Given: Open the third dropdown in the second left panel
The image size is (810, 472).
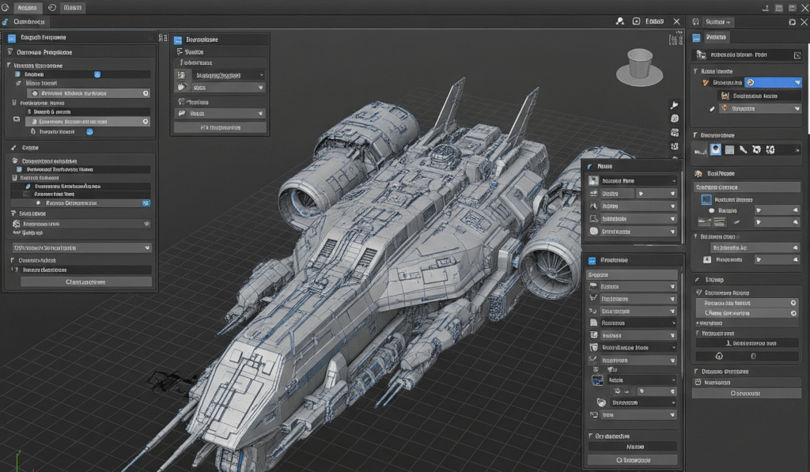Looking at the screenshot, I should (221, 114).
